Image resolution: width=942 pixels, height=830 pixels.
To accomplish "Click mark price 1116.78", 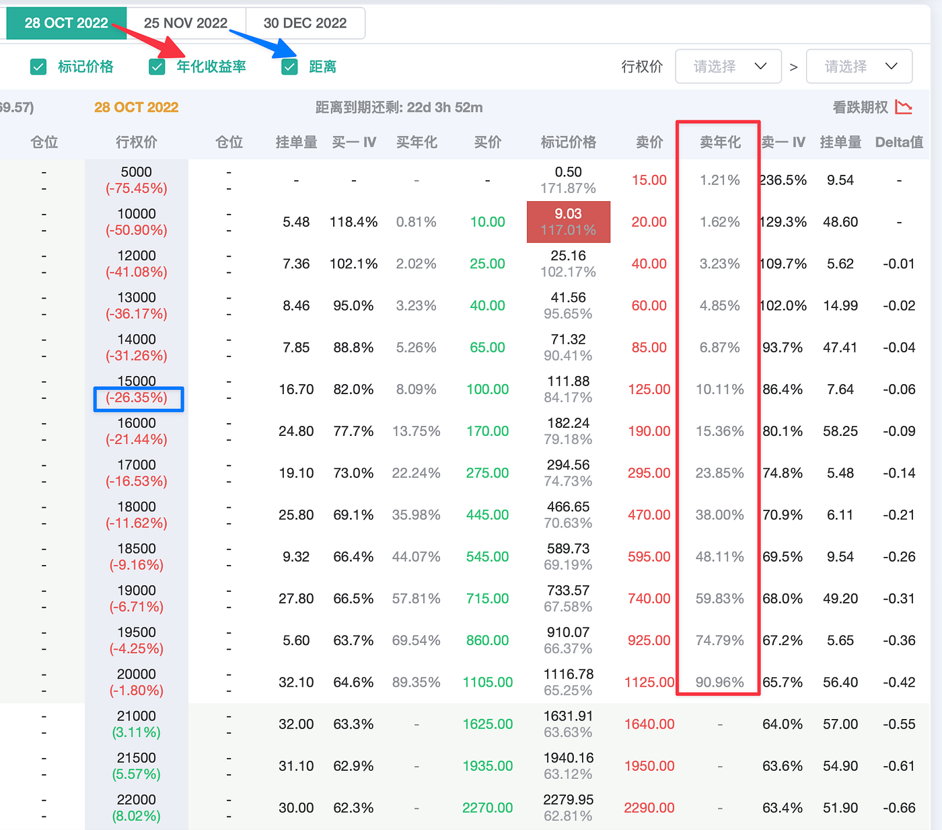I will click(x=569, y=674).
